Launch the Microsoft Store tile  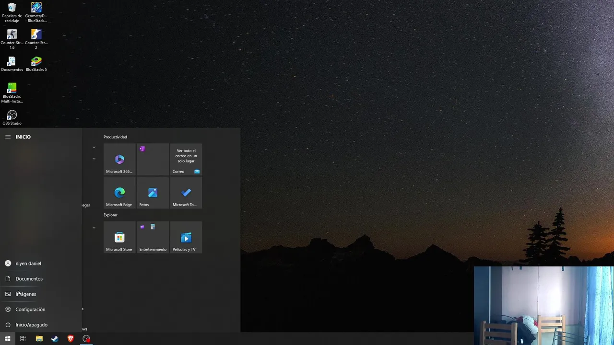119,237
